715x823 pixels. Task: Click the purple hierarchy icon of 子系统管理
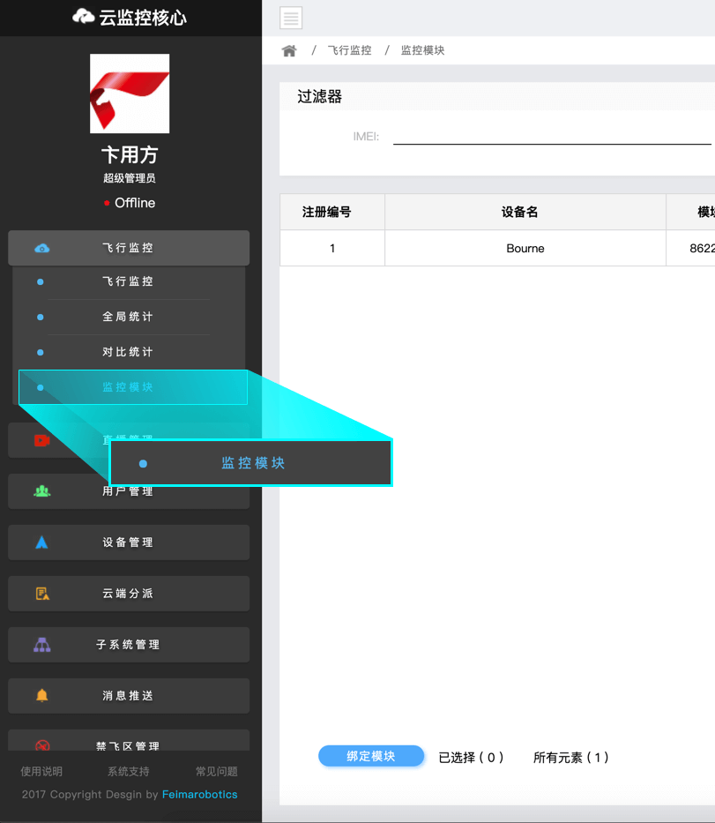coord(42,645)
